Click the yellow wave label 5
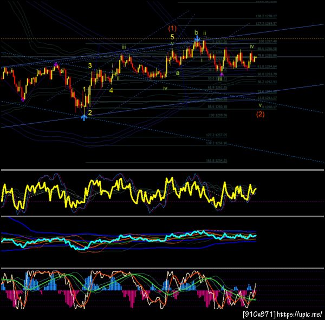 coord(172,37)
